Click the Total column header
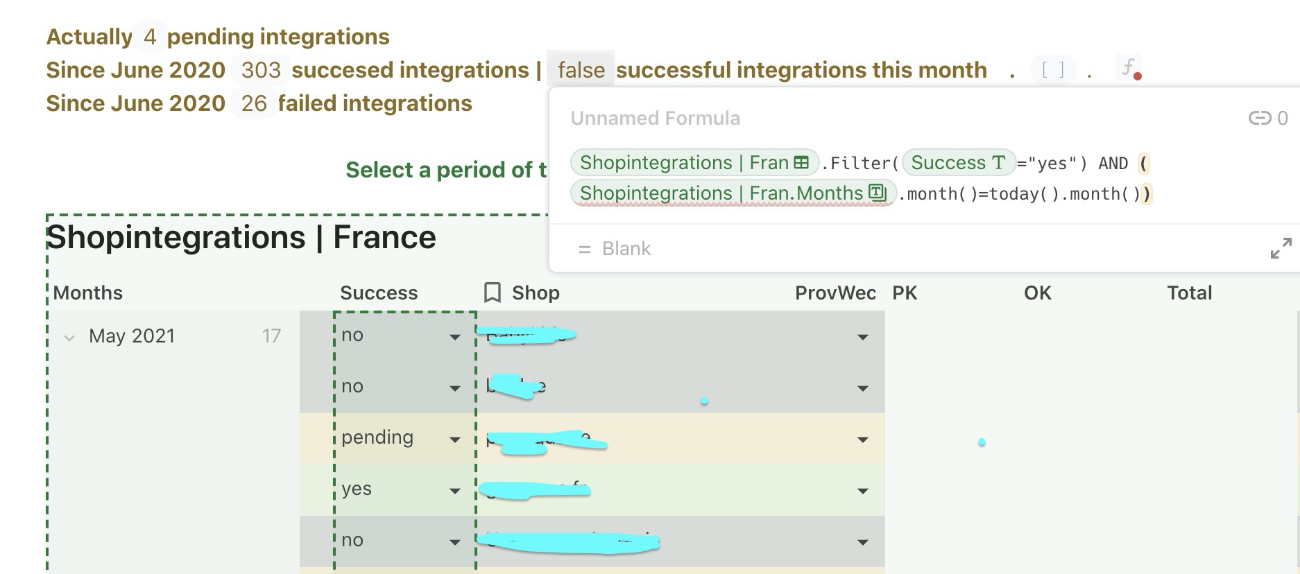Viewport: 1300px width, 574px height. coord(1189,293)
